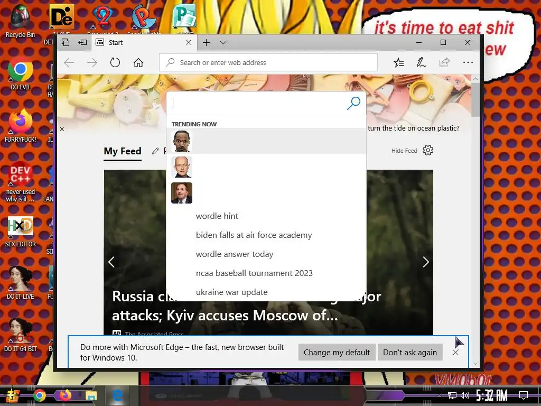The image size is (541, 406).
Task: Click the Don't ask again button
Action: [x=410, y=352]
